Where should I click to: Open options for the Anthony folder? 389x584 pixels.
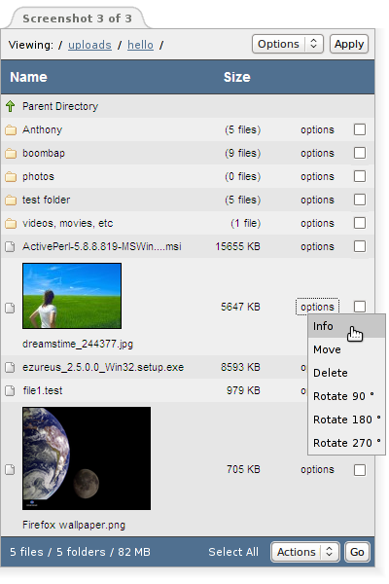tap(317, 130)
